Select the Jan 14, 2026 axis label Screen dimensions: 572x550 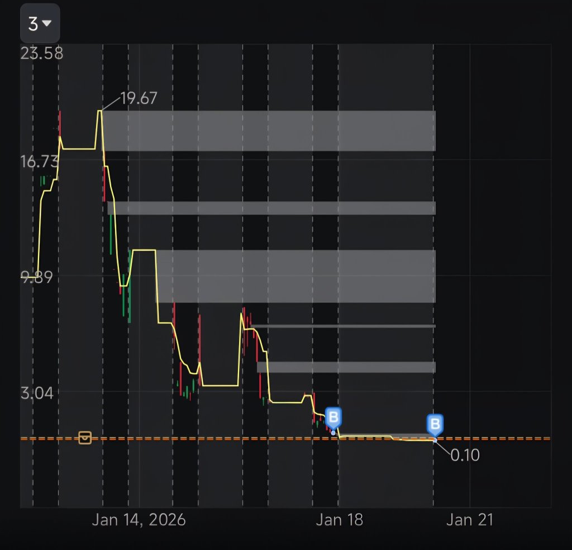(x=139, y=519)
